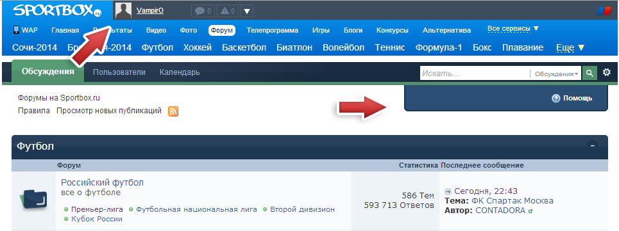The height and width of the screenshot is (231, 619).
Task: Open Биатлон sport category
Action: point(294,47)
